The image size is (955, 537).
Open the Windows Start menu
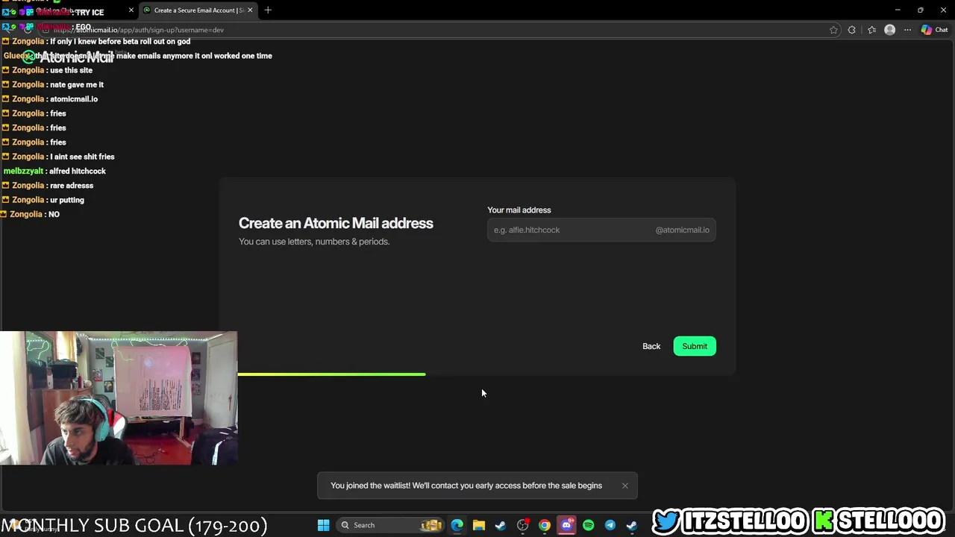click(x=323, y=525)
